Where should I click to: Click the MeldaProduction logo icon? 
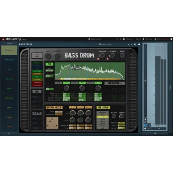coord(3,39)
